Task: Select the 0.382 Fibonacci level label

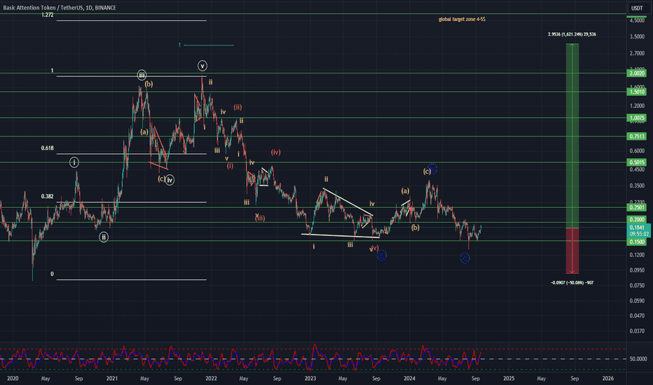Action: click(48, 197)
